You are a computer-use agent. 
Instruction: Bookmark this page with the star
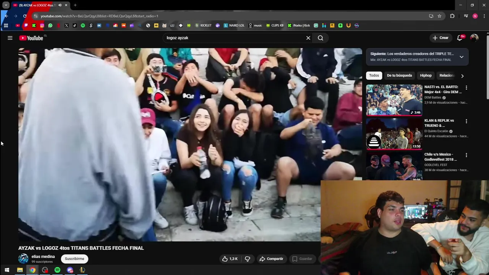(439, 16)
